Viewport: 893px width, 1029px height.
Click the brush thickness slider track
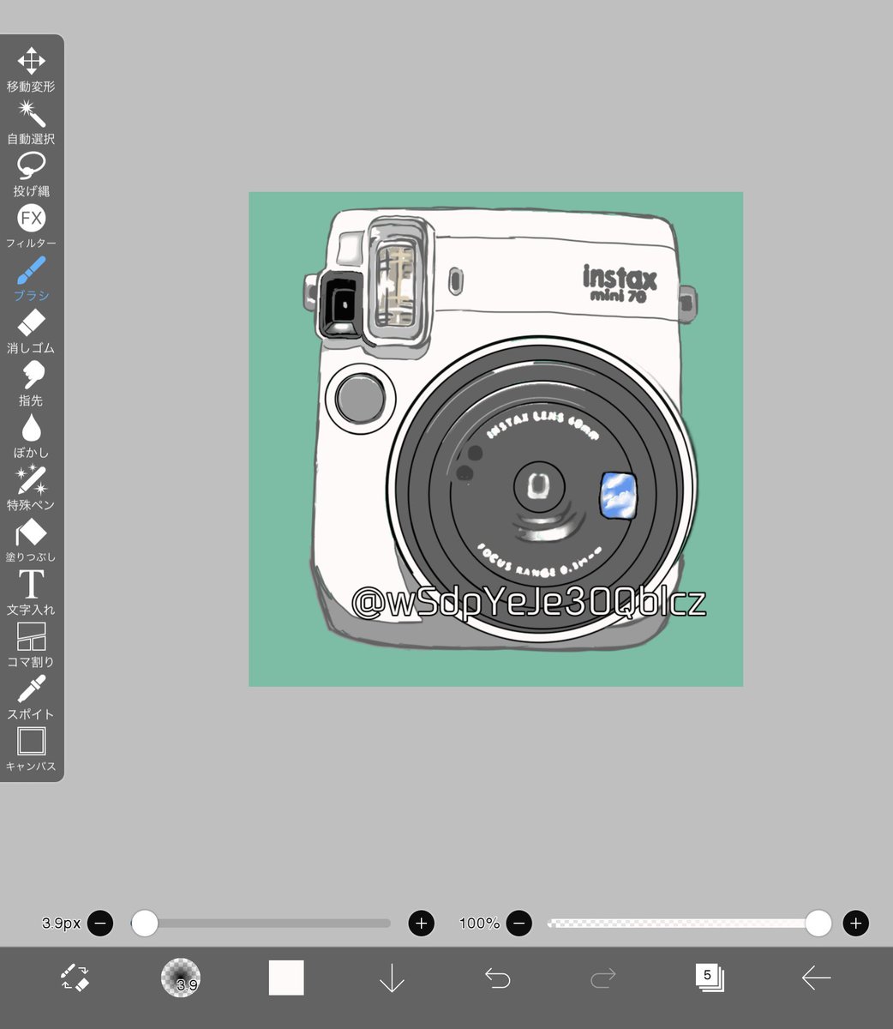261,924
